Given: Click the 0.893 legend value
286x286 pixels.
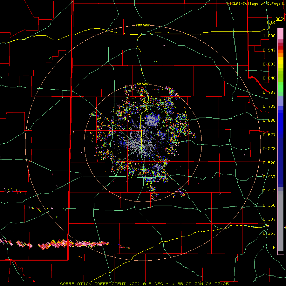Looking at the screenshot, I should (x=269, y=64).
